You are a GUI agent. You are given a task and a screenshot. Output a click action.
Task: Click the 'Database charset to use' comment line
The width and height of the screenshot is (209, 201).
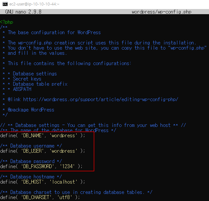pyautogui.click(x=76, y=192)
